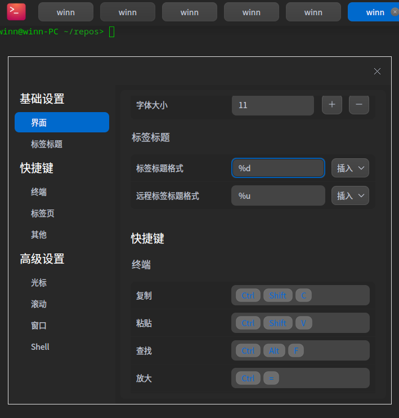399x418 pixels.
Task: Edit the 粘贴 shortcut Ctrl Shift V
Action: point(301,323)
